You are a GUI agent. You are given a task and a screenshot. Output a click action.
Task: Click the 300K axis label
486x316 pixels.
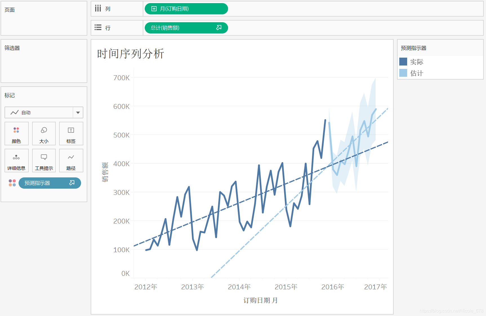[121, 192]
